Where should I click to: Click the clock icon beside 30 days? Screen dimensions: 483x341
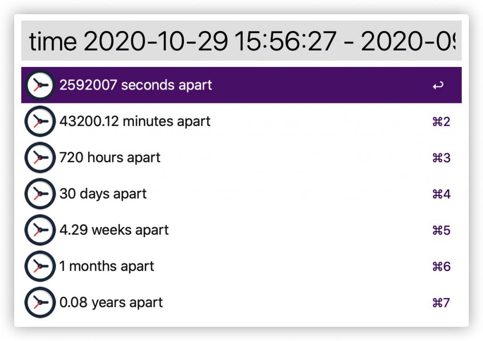pyautogui.click(x=40, y=194)
